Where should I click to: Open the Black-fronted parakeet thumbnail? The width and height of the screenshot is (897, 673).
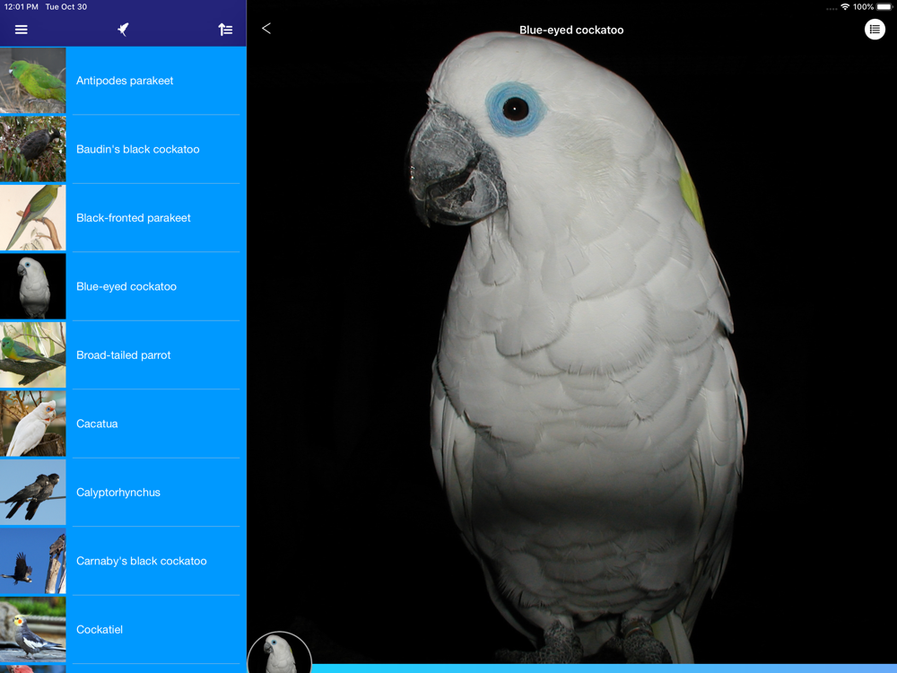[32, 217]
